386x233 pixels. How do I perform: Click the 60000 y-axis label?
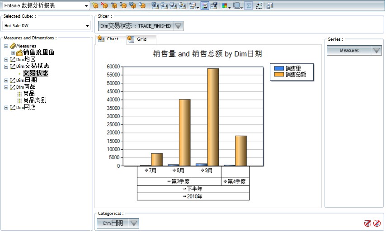(113, 67)
